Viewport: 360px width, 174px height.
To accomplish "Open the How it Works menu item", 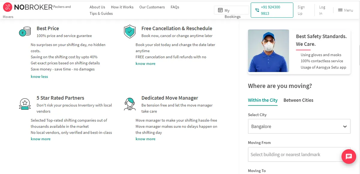I will point(122,7).
